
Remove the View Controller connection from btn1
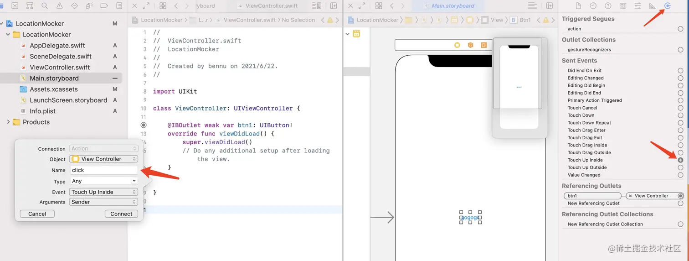click(630, 196)
